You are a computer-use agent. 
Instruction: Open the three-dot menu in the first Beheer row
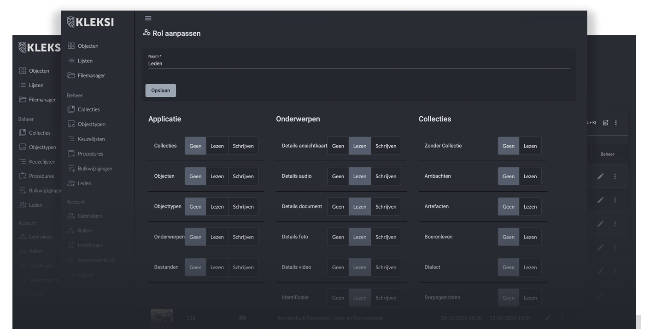click(x=615, y=176)
